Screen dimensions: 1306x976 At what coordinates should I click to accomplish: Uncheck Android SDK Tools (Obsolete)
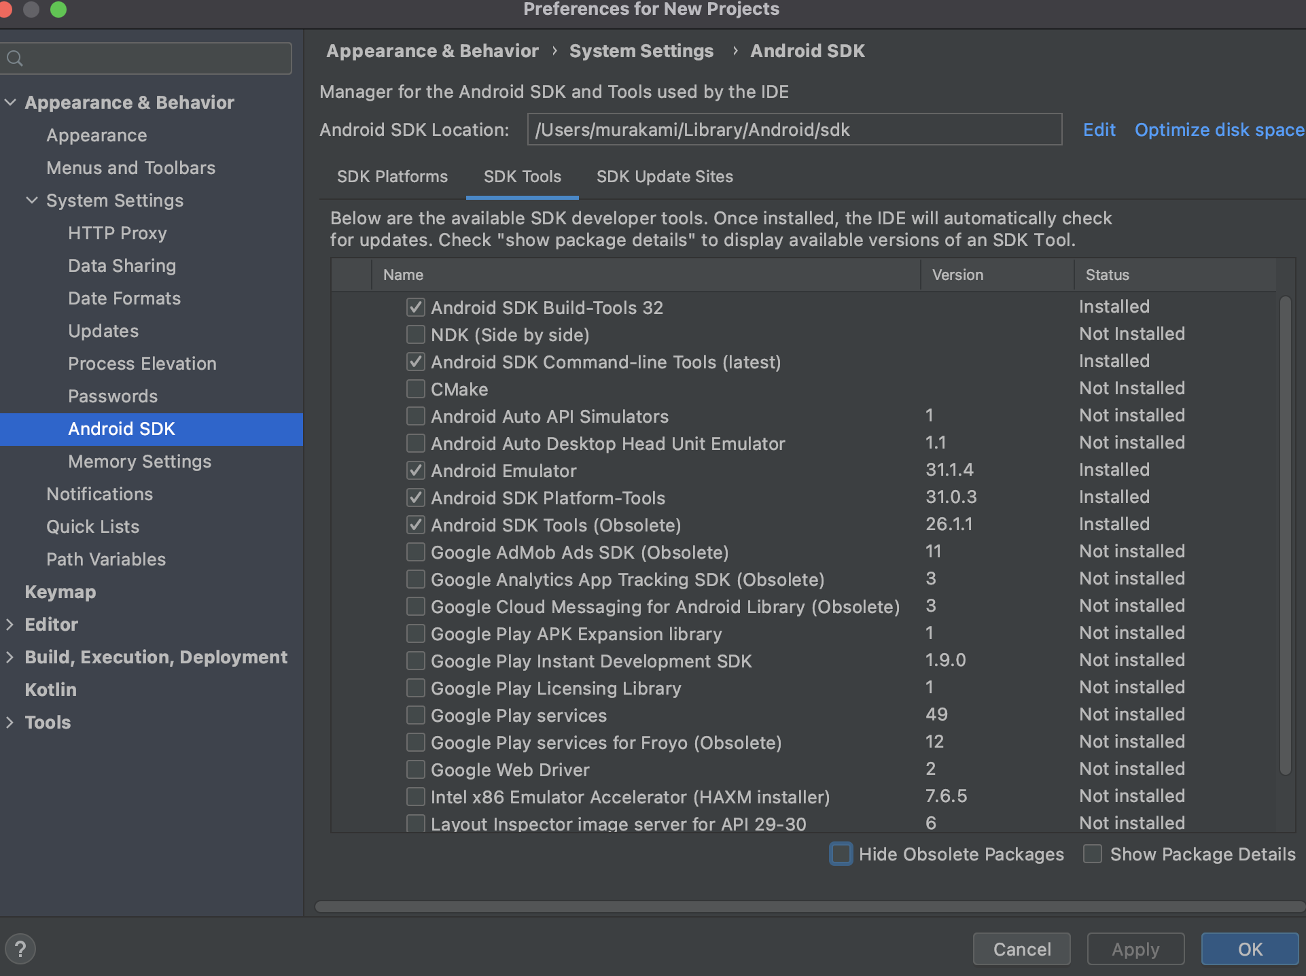pos(416,525)
